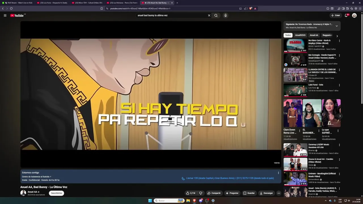
Task: Open Me Contagie video thumbnail
Action: coord(295,60)
